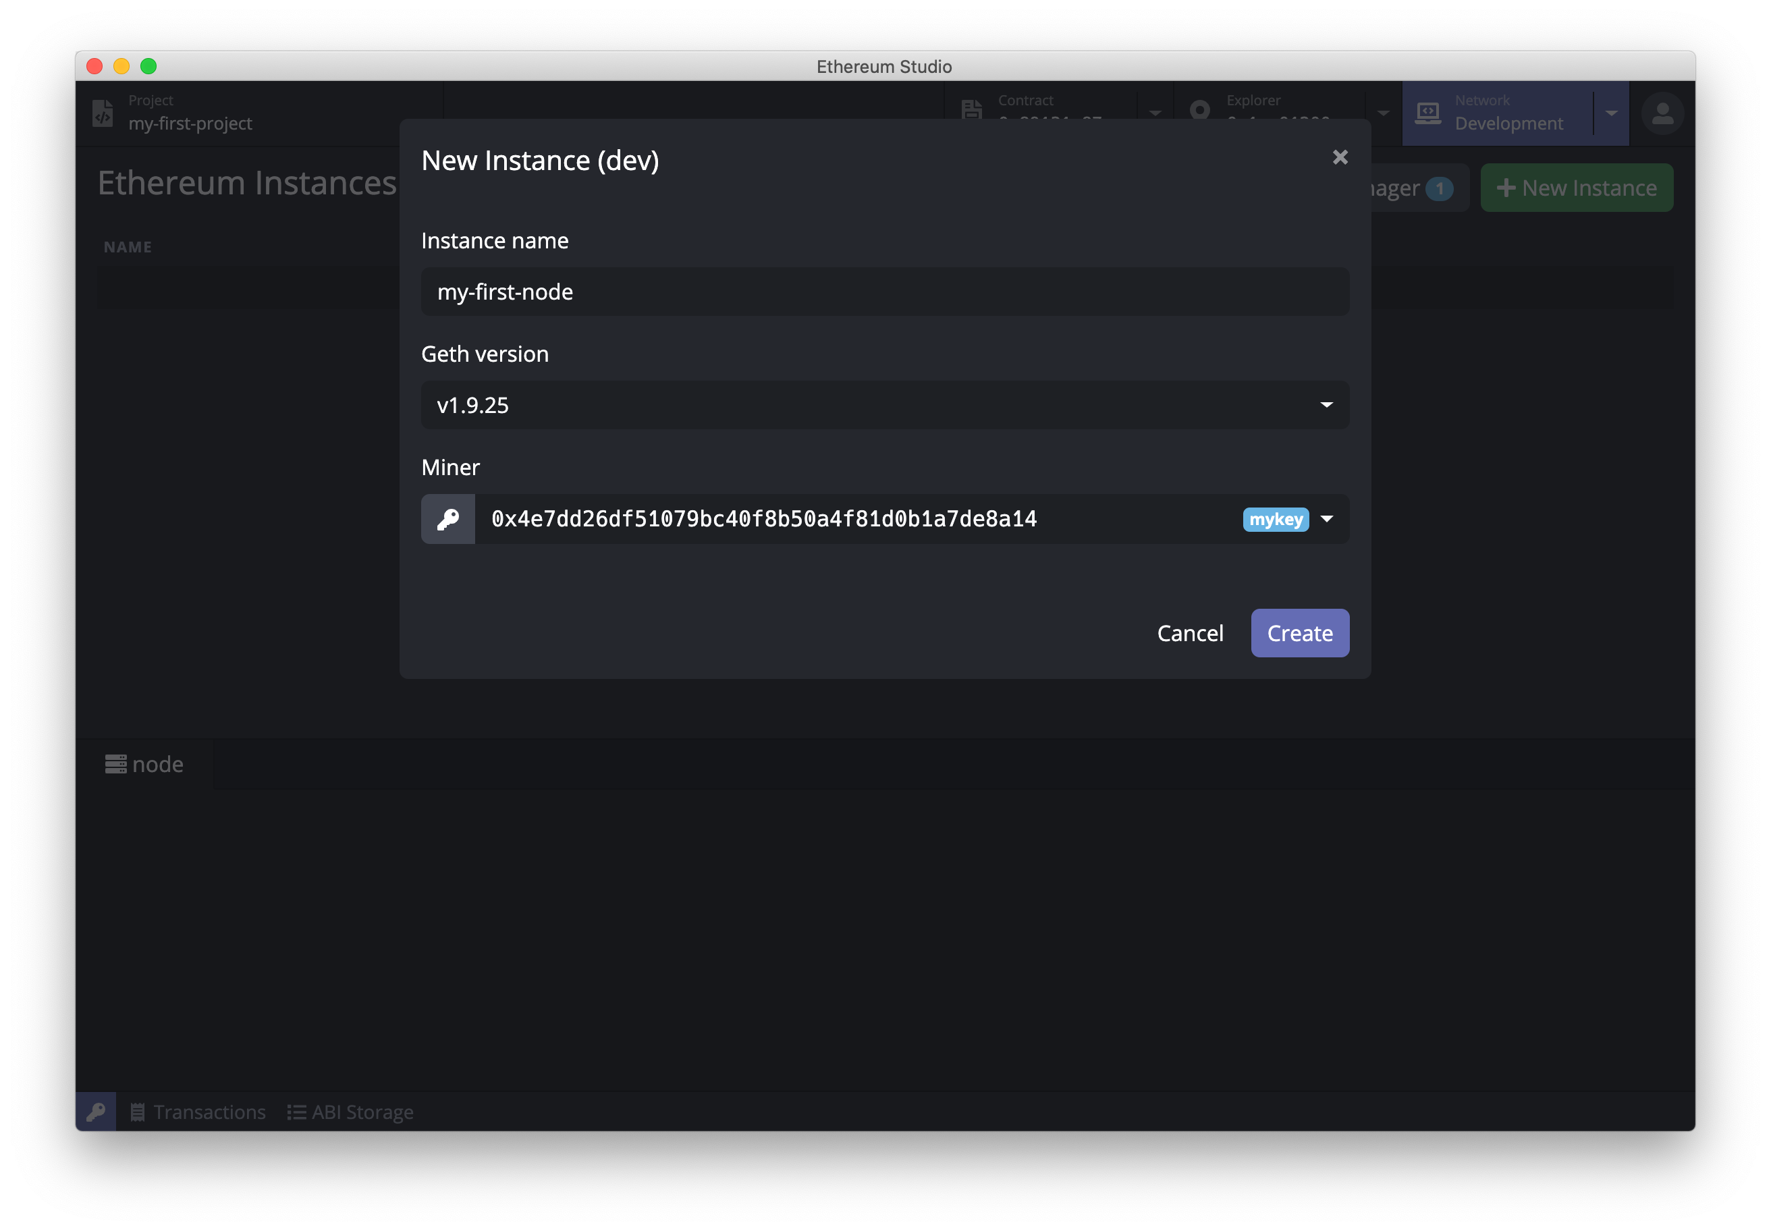Click the project code file icon
This screenshot has height=1231, width=1771.
(x=103, y=113)
